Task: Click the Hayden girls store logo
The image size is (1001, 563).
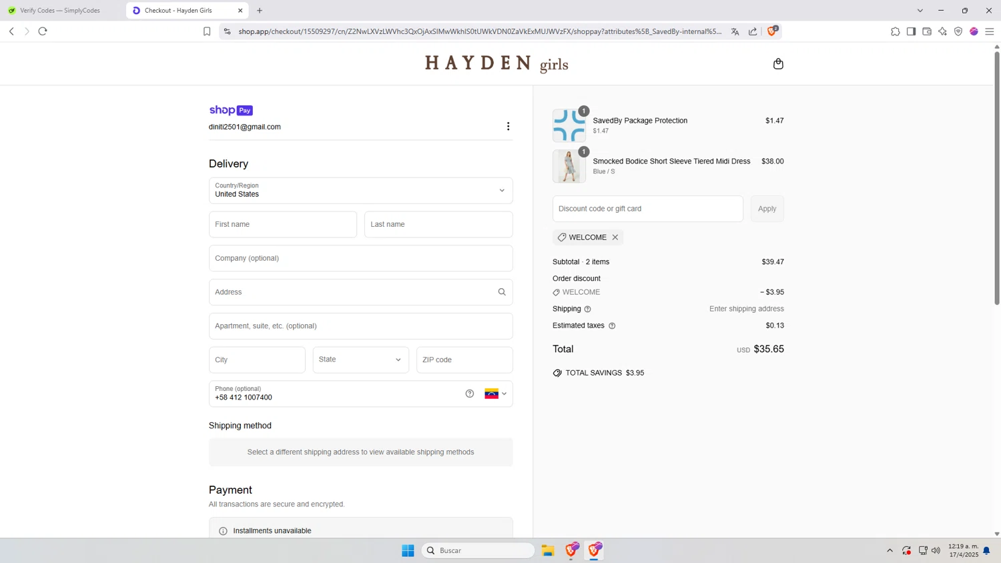Action: (496, 64)
